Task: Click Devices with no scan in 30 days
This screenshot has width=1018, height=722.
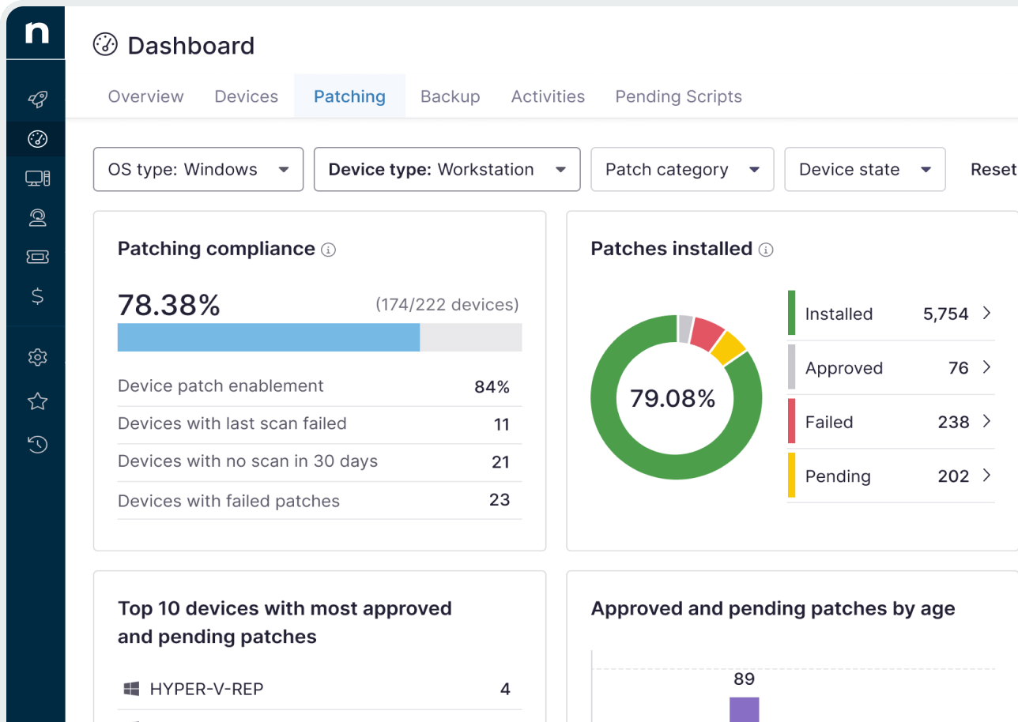Action: coord(319,462)
